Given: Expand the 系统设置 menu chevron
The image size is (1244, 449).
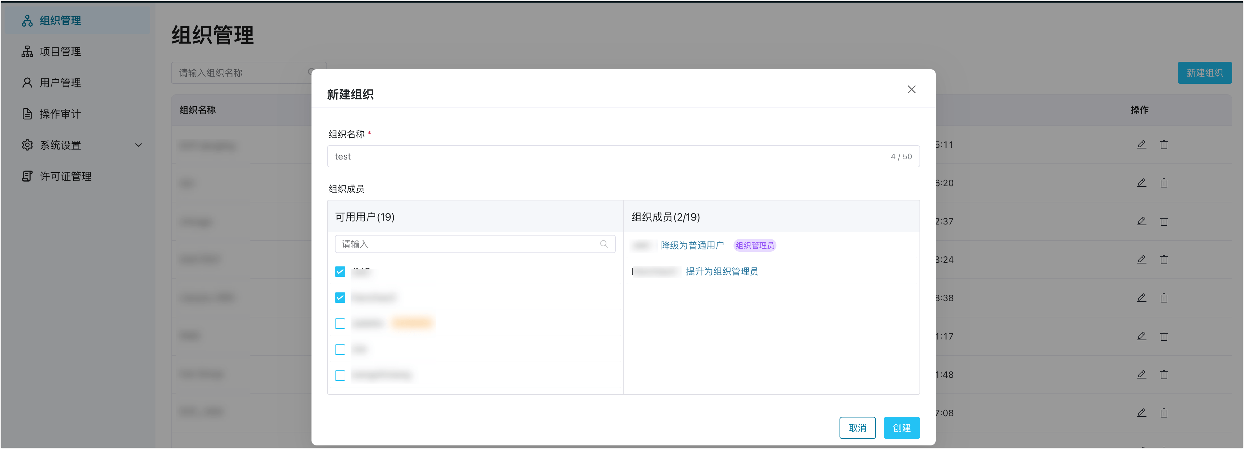Looking at the screenshot, I should 139,145.
